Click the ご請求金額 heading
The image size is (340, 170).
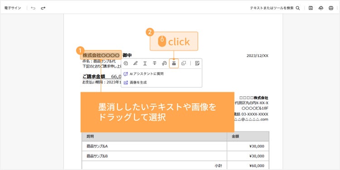tap(94, 76)
